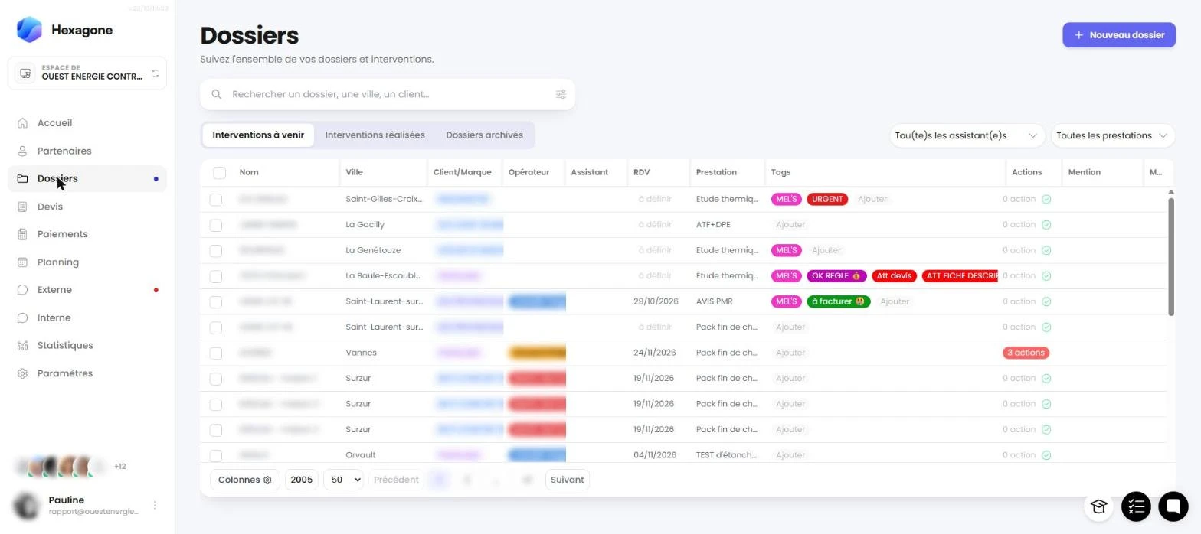1201x534 pixels.
Task: Click the red 3 actions badge
Action: point(1026,353)
